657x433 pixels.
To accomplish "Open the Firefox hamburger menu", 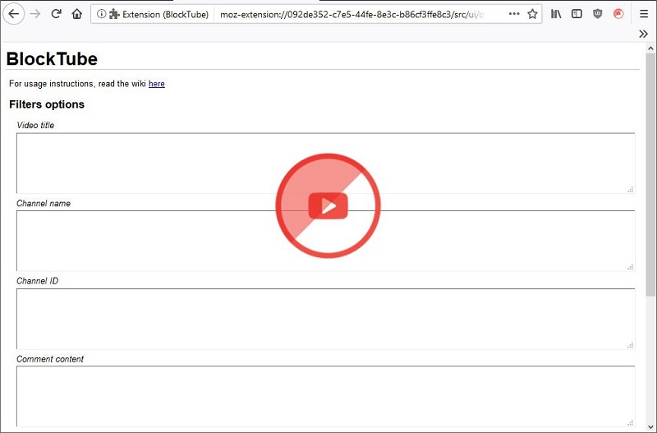I will 642,14.
